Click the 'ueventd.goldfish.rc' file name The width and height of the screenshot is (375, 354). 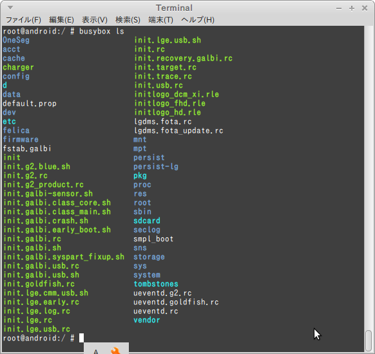click(x=176, y=302)
